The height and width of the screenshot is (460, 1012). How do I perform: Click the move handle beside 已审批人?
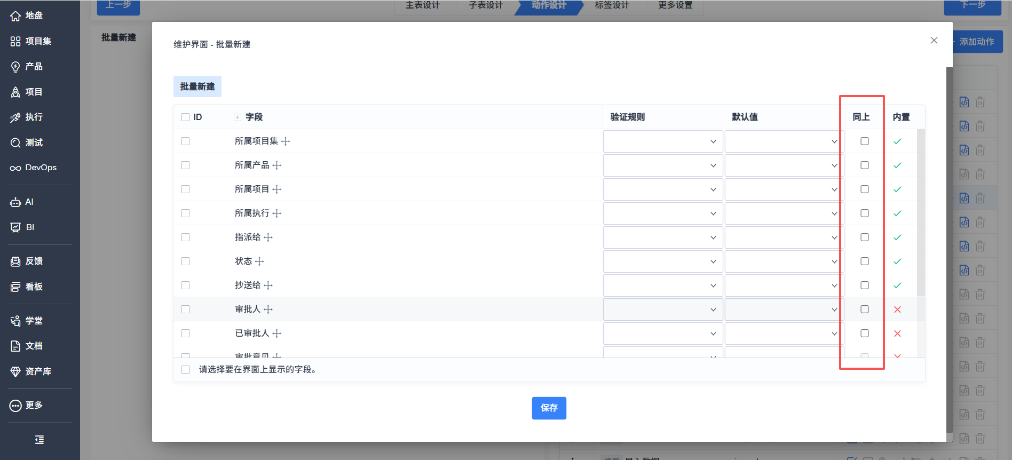point(277,334)
